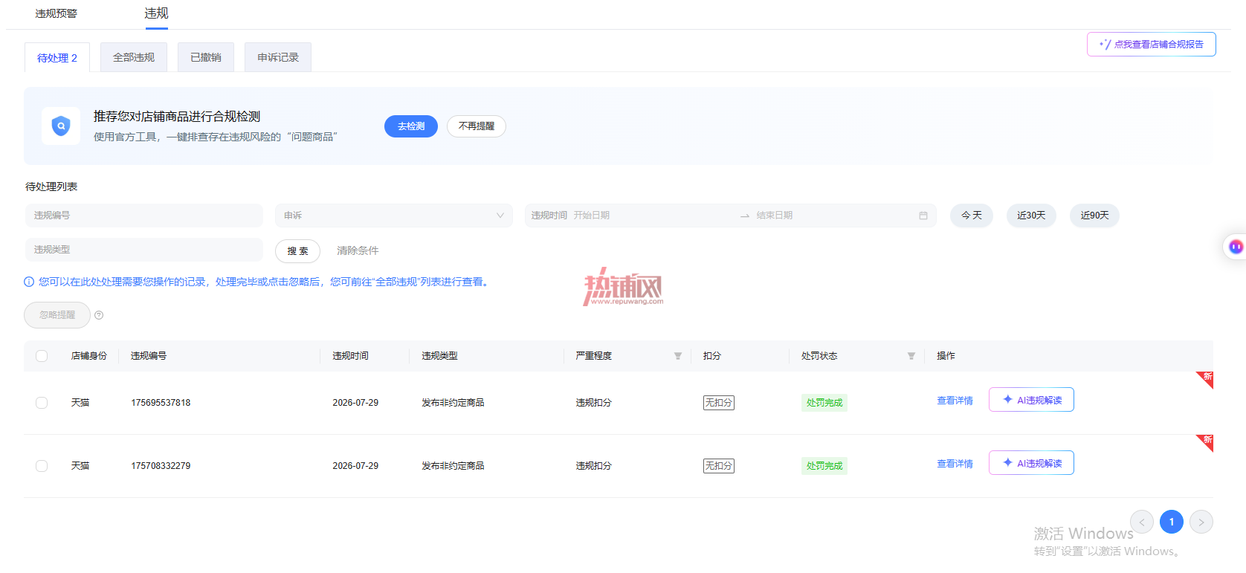Click the 忽略提醒 button
Image resolution: width=1246 pixels, height=573 pixels.
(57, 315)
